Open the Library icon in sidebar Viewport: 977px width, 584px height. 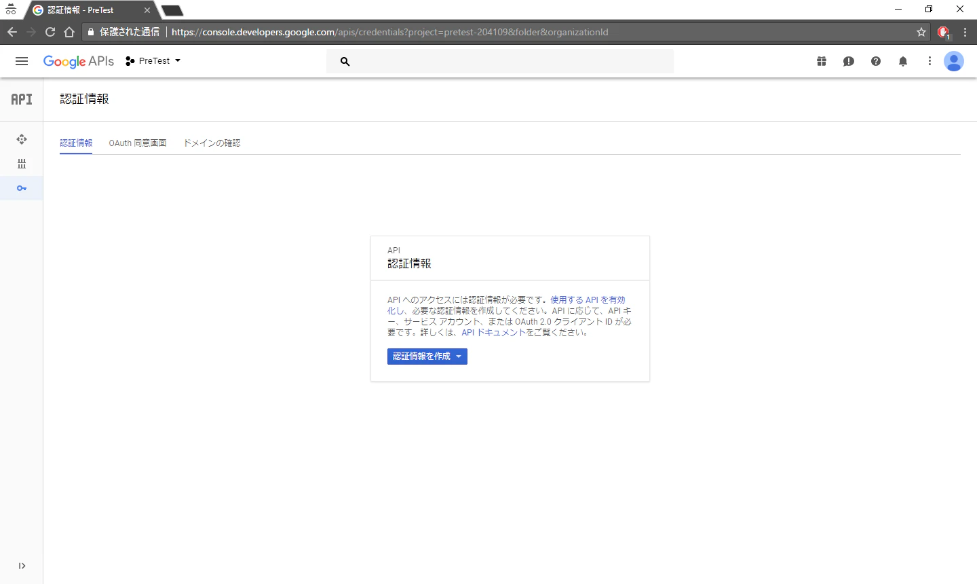point(22,164)
